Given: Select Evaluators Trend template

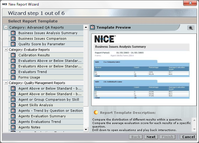Looking at the screenshot, I should (x=46, y=72).
